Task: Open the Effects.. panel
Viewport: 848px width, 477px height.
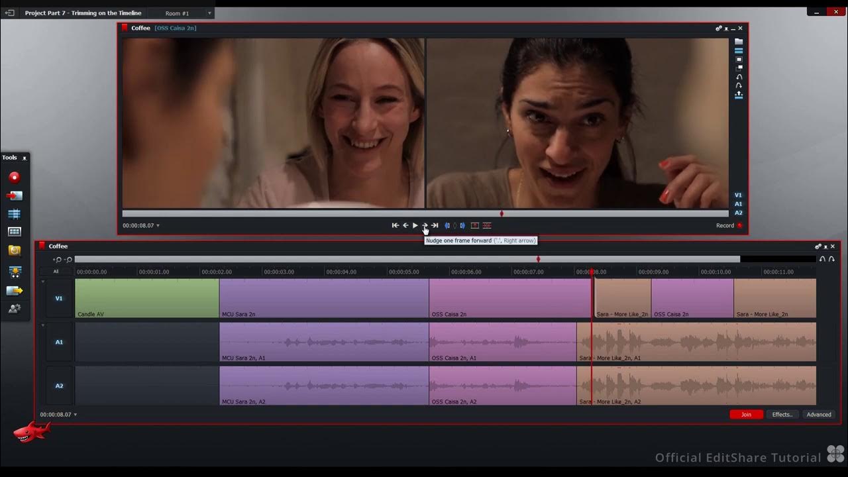Action: (x=782, y=415)
